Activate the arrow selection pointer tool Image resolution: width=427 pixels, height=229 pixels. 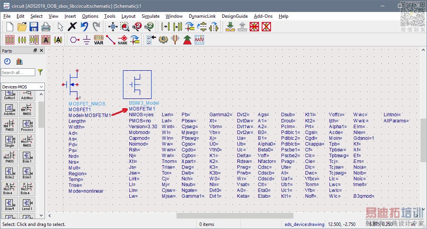pyautogui.click(x=60, y=27)
